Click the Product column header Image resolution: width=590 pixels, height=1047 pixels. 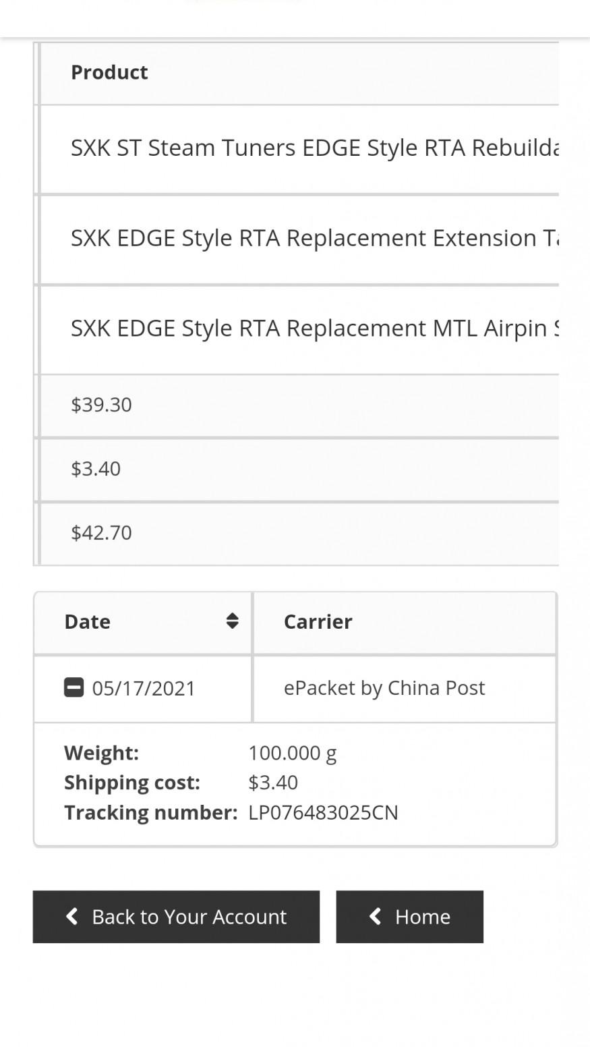109,72
